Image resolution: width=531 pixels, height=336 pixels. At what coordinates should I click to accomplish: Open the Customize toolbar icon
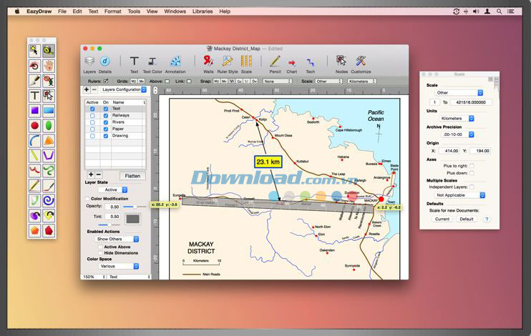point(361,61)
